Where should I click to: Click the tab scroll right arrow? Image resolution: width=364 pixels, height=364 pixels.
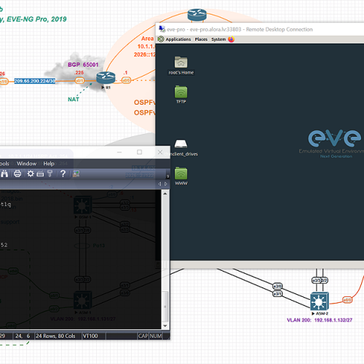click(166, 184)
